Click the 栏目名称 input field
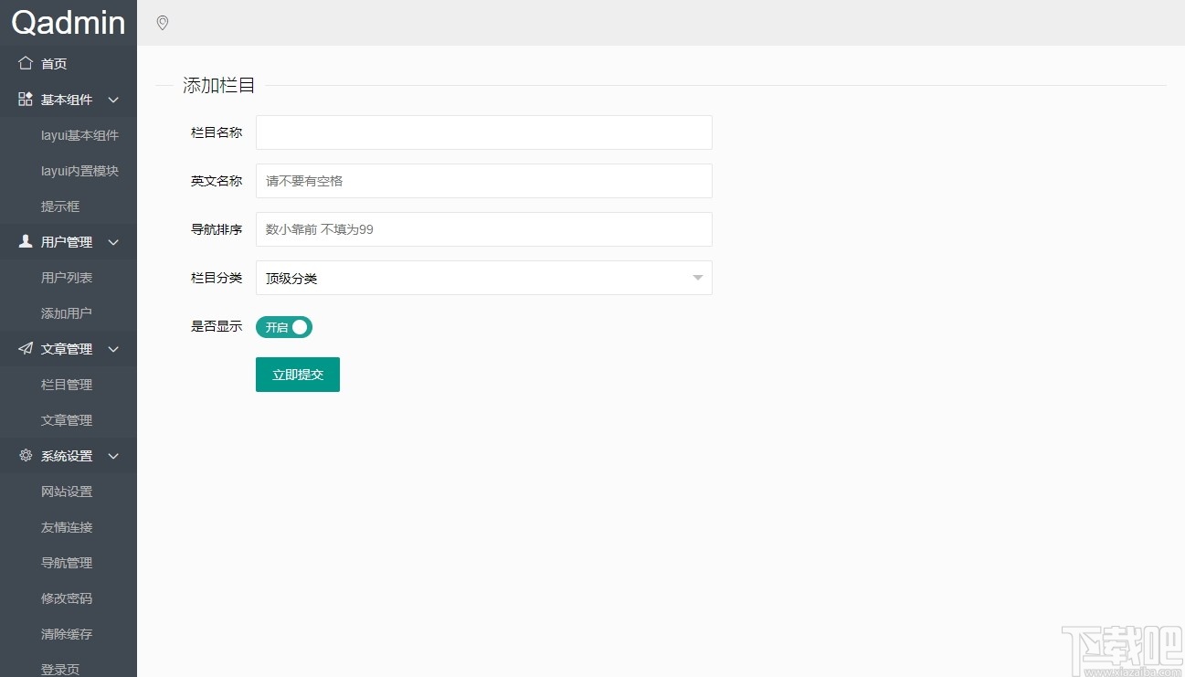Image resolution: width=1185 pixels, height=677 pixels. point(483,132)
